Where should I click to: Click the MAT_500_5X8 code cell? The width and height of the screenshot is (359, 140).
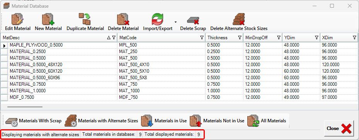[162, 78]
